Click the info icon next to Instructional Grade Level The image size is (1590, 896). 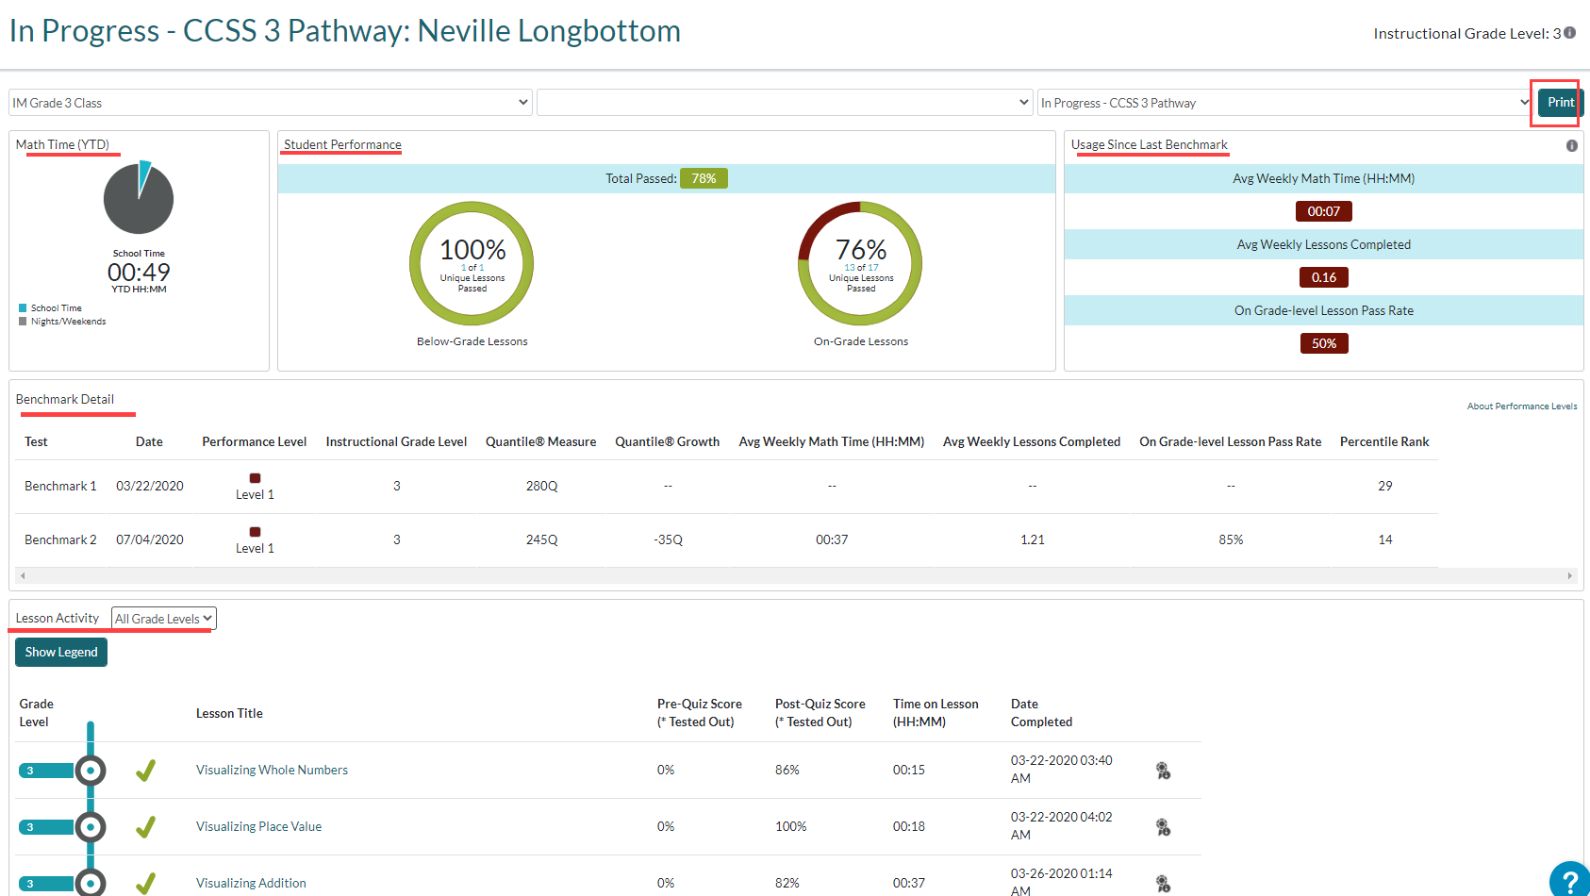pyautogui.click(x=1570, y=32)
